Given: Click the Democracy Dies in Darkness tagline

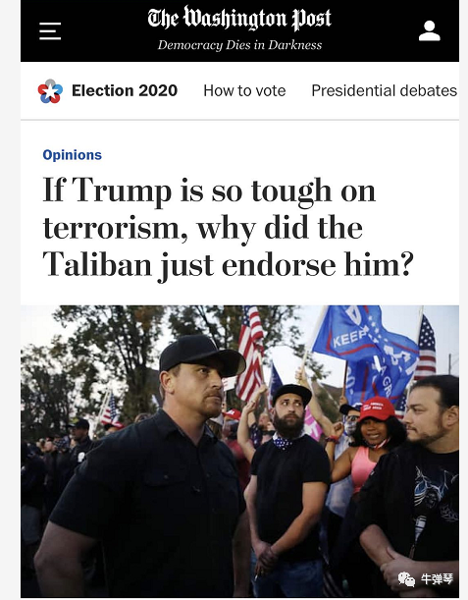Looking at the screenshot, I should [x=239, y=45].
